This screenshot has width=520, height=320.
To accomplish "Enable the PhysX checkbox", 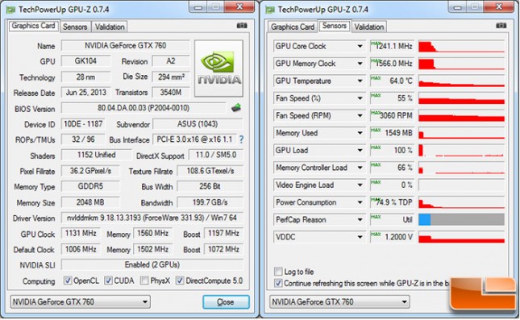I will pos(144,281).
